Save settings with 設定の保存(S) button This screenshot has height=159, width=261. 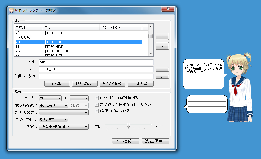pyautogui.click(x=155, y=141)
